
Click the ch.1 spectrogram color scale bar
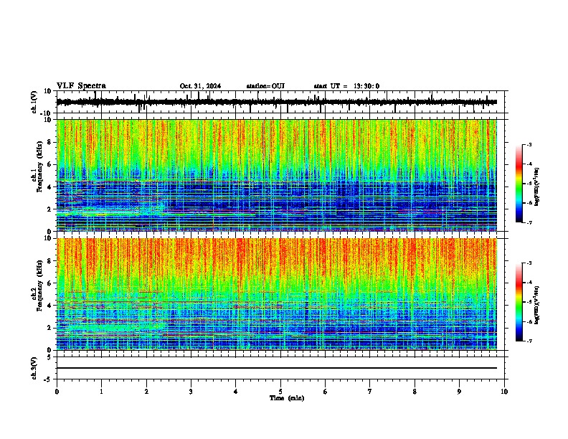(519, 184)
